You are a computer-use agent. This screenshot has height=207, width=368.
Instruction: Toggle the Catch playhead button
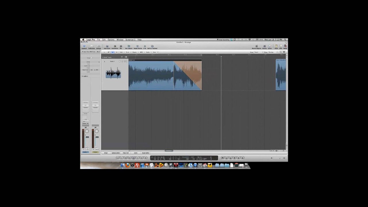pyautogui.click(x=113, y=52)
